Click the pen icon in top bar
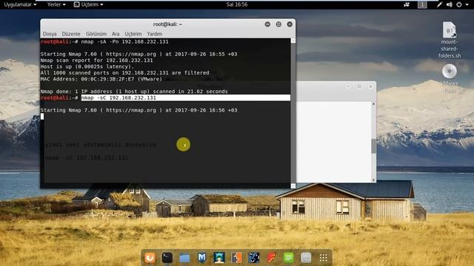Viewport: 474px width, 266px height. [439, 4]
